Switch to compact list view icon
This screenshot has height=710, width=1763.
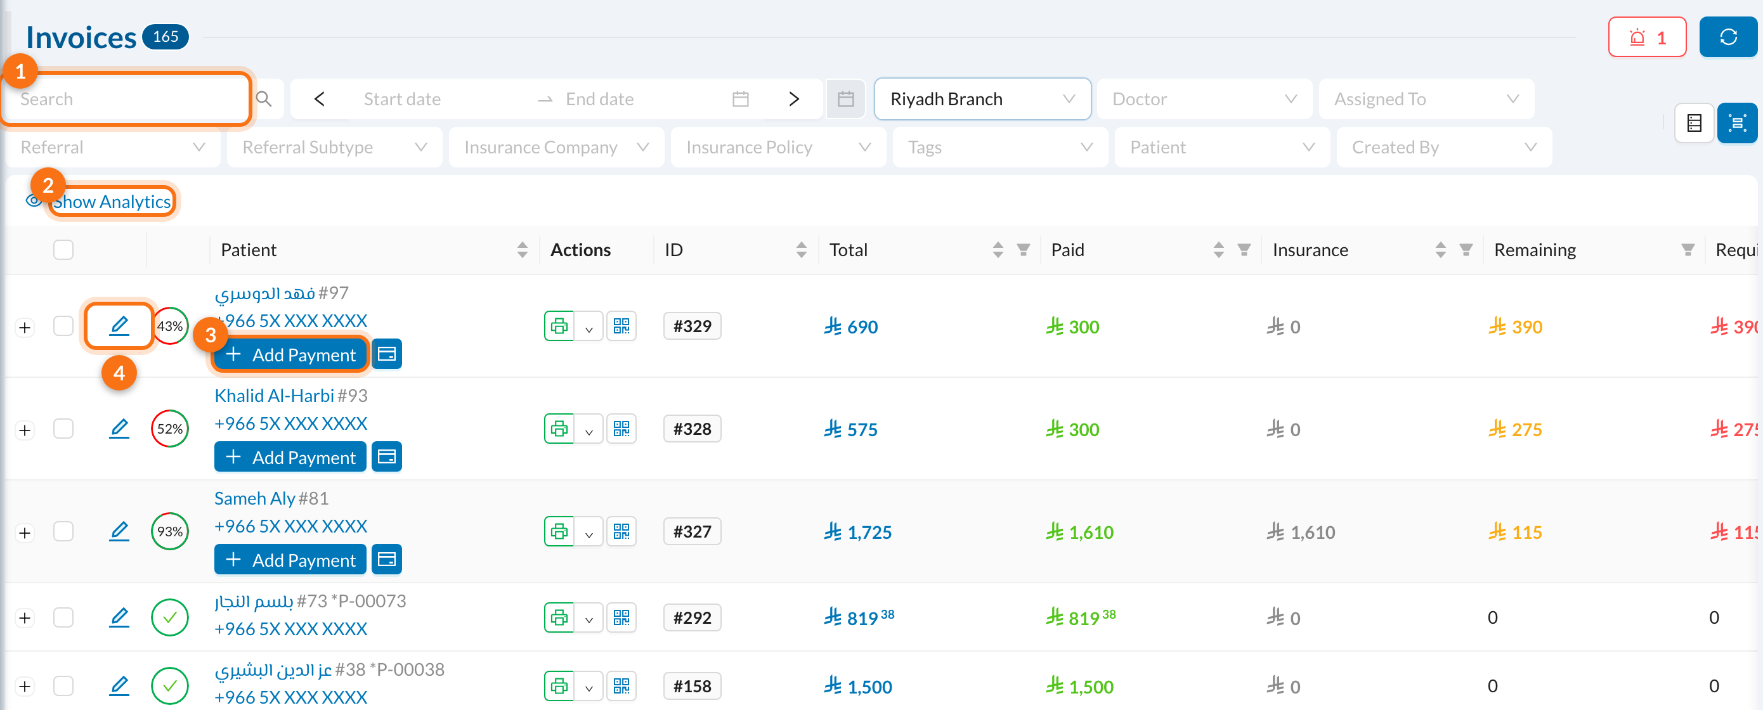(x=1694, y=123)
